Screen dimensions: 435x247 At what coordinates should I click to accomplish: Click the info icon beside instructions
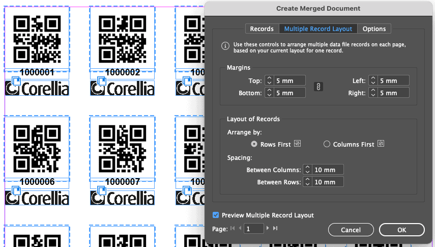pos(225,46)
